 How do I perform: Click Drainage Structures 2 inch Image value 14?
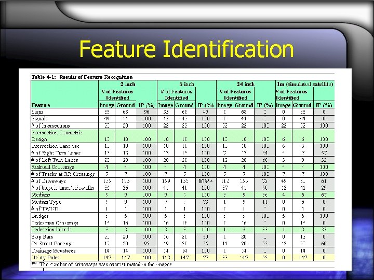click(107, 250)
